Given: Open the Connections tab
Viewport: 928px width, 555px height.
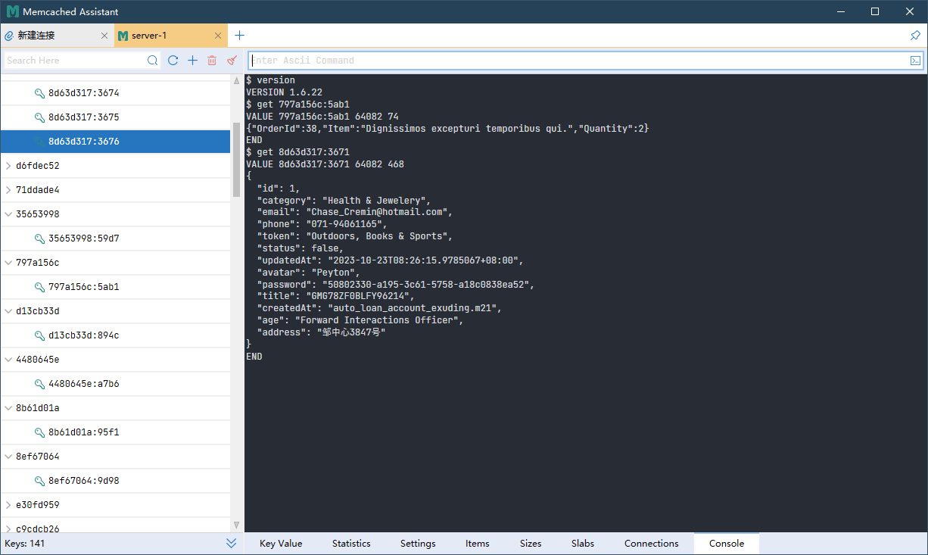Looking at the screenshot, I should click(652, 544).
